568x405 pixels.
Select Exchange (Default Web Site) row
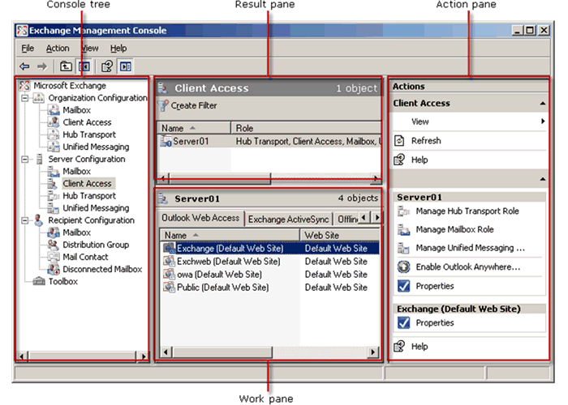(x=270, y=249)
